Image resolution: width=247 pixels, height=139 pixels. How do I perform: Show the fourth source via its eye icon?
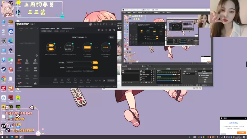pyautogui.click(x=151, y=76)
